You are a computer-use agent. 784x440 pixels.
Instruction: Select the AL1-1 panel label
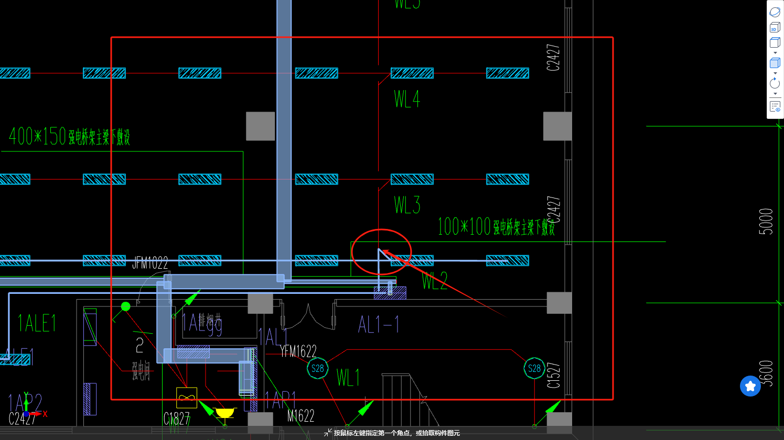click(378, 324)
